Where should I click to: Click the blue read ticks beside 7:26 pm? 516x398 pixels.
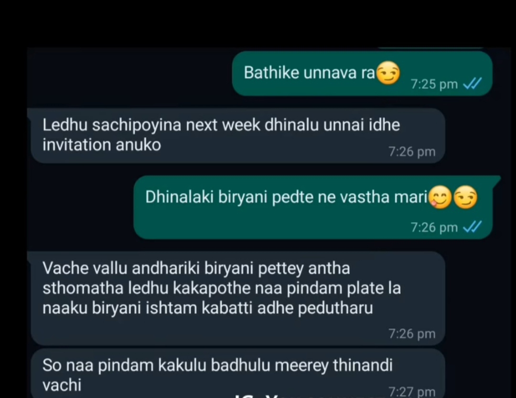click(473, 227)
